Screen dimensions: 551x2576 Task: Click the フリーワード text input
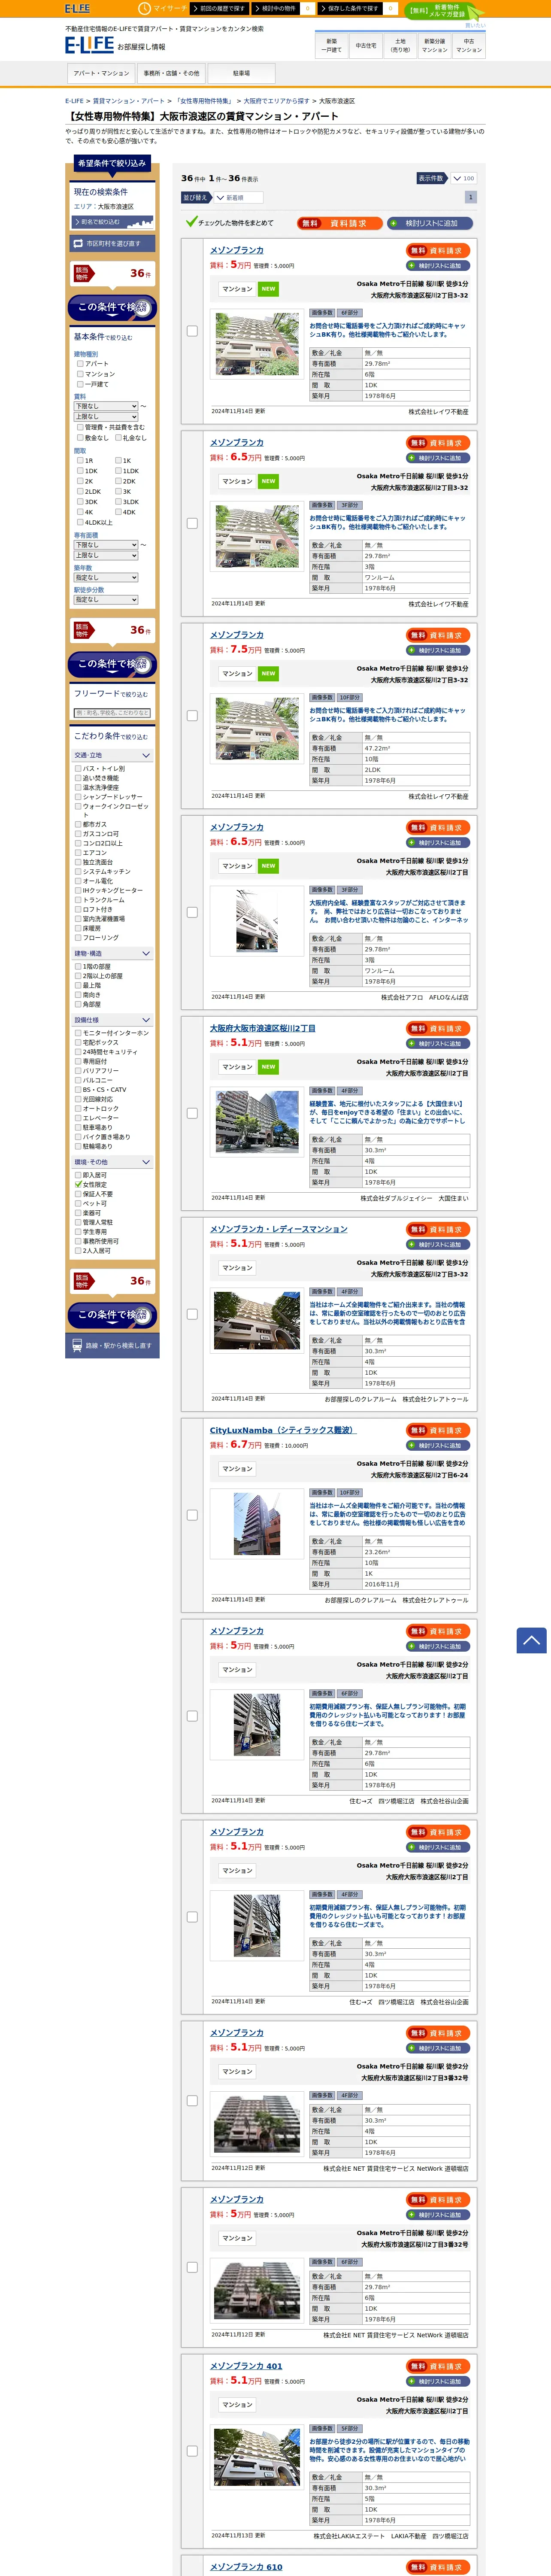(x=112, y=713)
